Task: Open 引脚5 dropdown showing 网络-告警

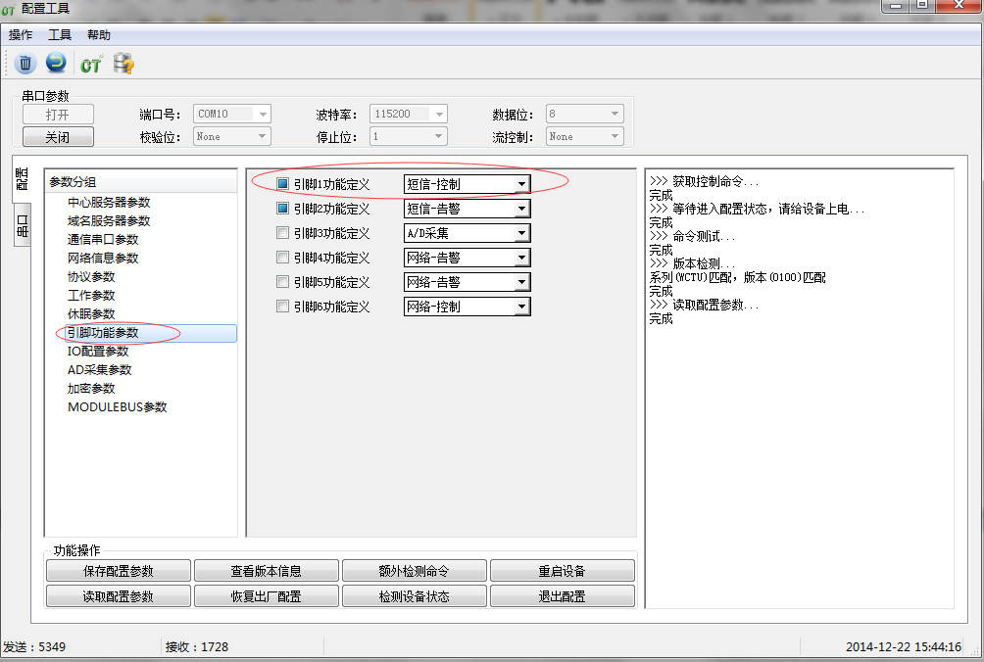Action: pyautogui.click(x=467, y=281)
